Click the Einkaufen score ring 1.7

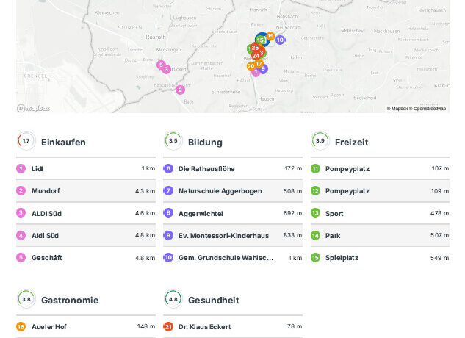[x=26, y=141]
